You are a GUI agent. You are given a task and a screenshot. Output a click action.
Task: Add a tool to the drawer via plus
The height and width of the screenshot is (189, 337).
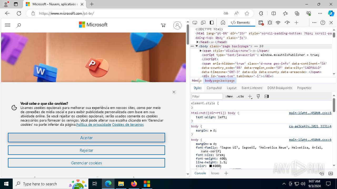[226, 173]
